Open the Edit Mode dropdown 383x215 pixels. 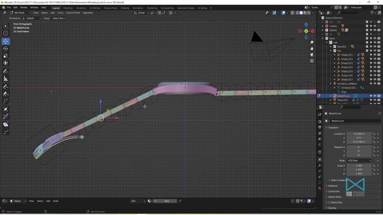(20, 13)
